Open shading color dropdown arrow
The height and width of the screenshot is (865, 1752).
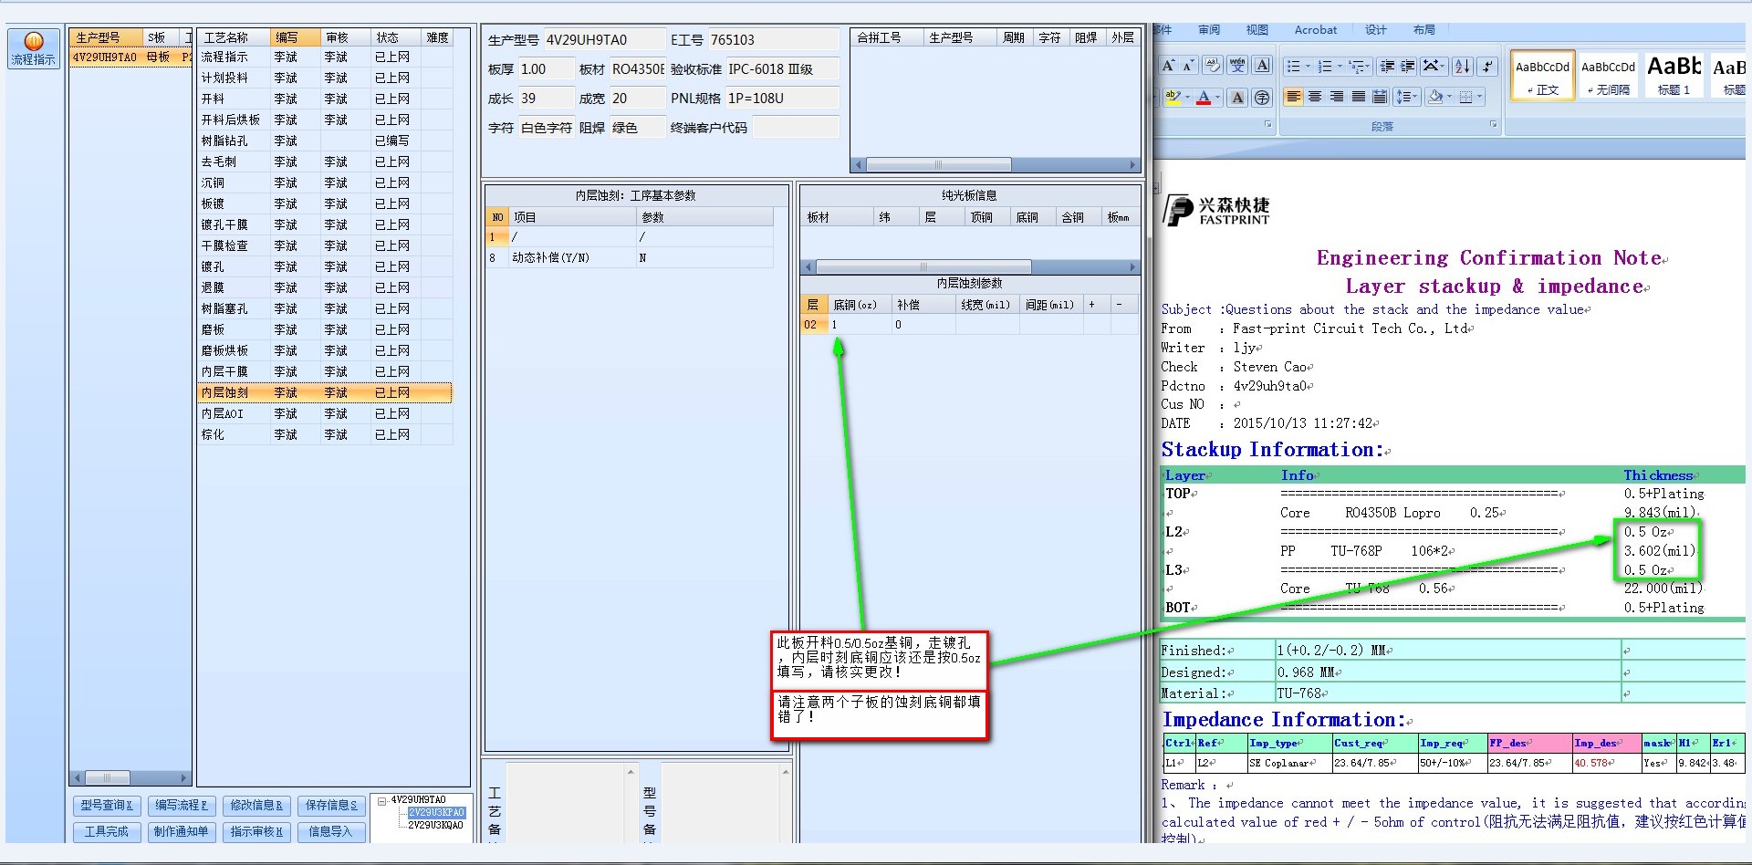(x=1449, y=97)
